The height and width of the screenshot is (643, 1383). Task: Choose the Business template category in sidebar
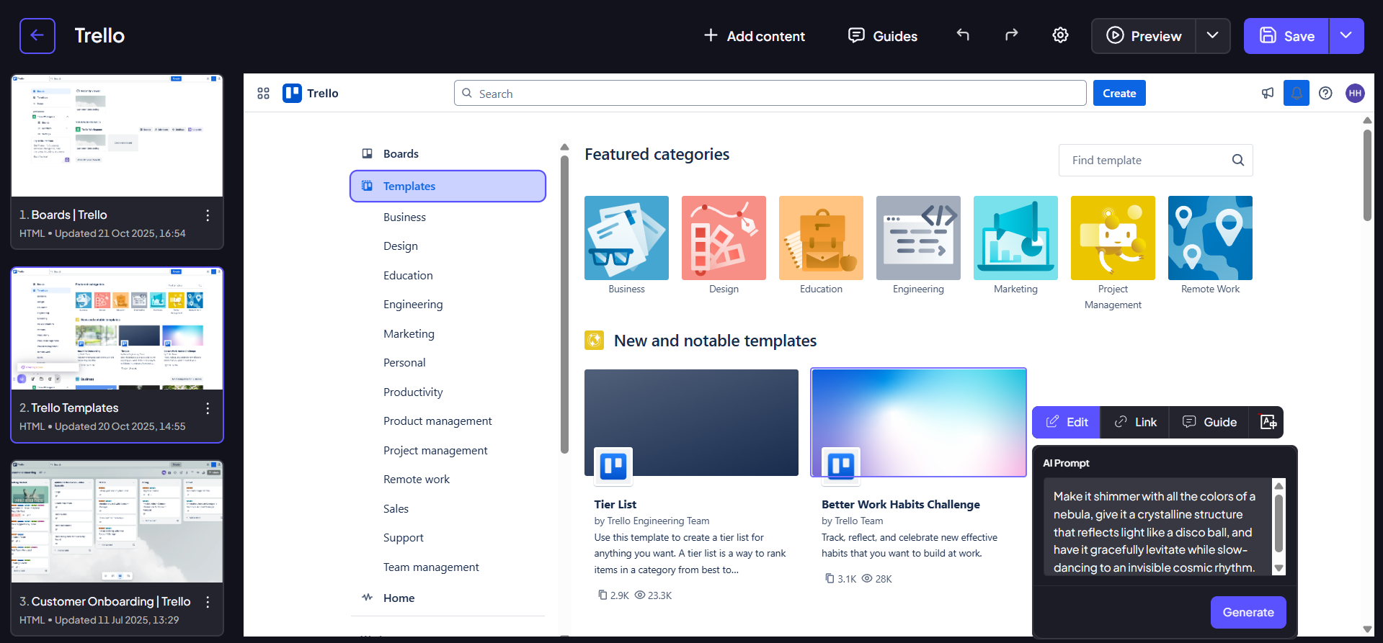point(404,217)
